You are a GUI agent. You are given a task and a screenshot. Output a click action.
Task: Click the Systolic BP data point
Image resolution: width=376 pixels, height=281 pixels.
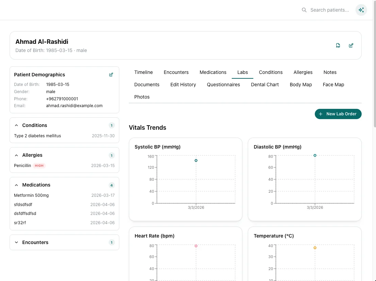coord(196,161)
